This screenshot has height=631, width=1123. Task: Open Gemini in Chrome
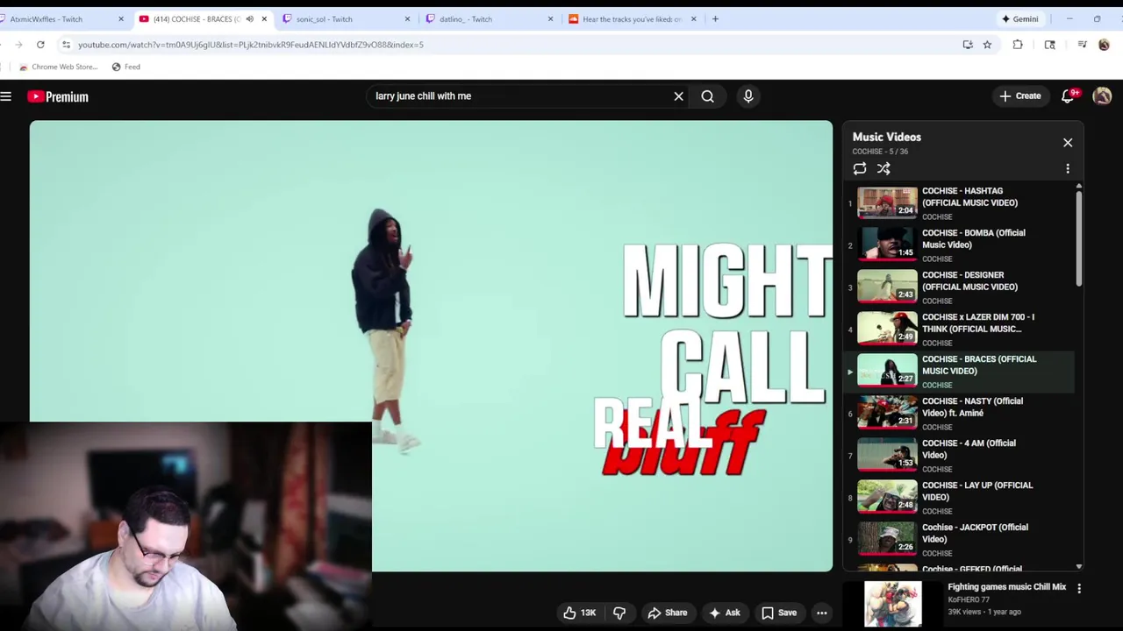(x=1020, y=18)
